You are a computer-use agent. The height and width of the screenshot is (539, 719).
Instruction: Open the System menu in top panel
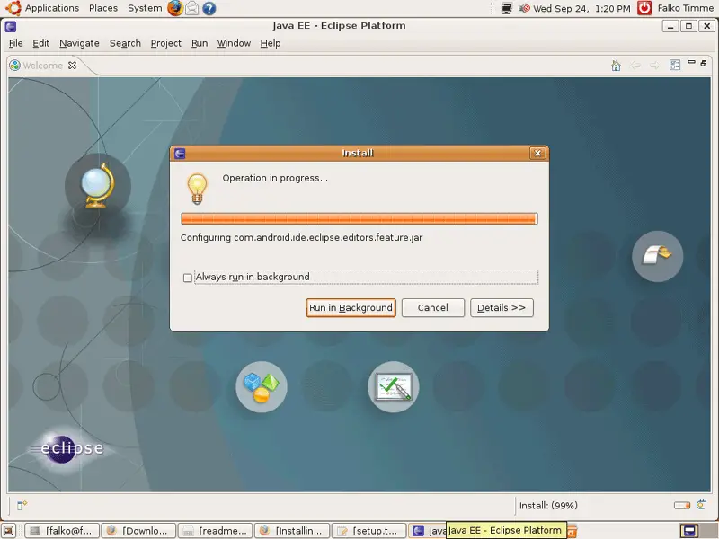point(145,8)
